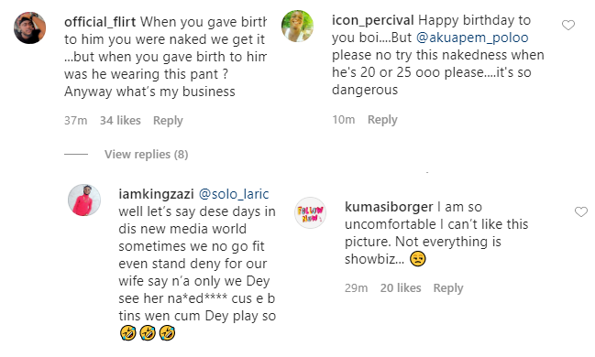The width and height of the screenshot is (595, 357).
Task: Like icon_percival's comment with the heart
Action: pyautogui.click(x=568, y=26)
